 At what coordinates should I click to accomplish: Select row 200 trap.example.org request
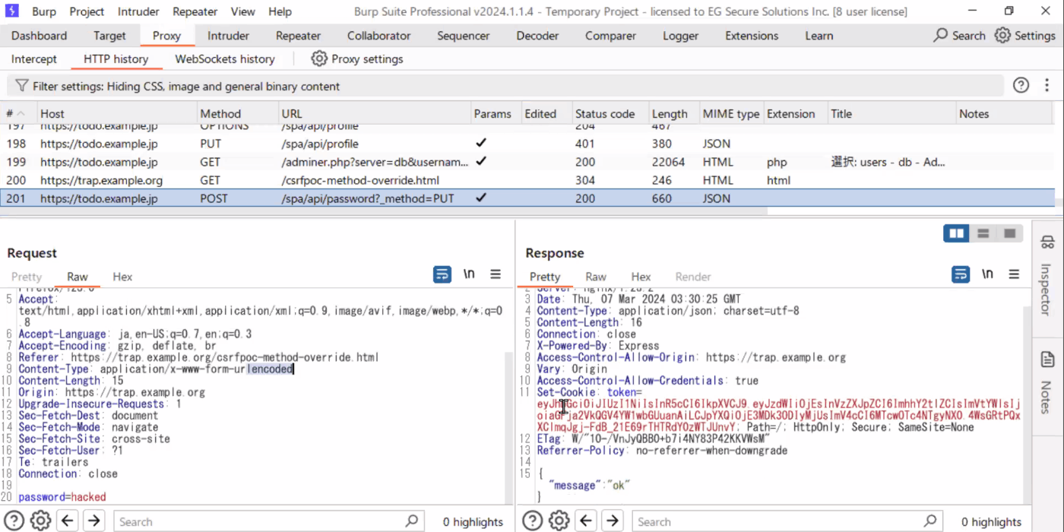point(527,180)
